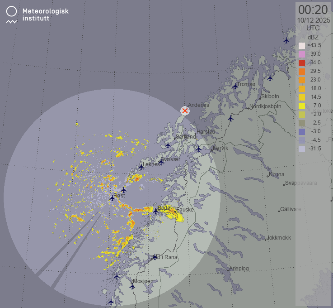333x308 pixels.
Task: Click the pink 39.0 dBZ legend swatch
Action: click(x=302, y=54)
